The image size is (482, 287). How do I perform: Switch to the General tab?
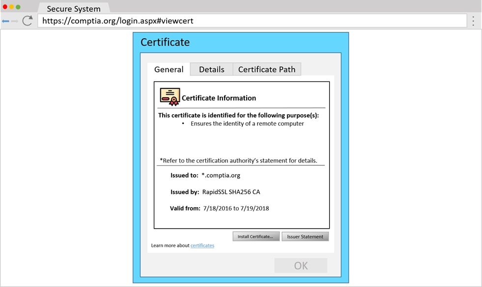point(169,69)
